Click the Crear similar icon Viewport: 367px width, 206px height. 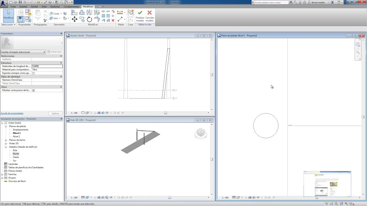point(131,12)
